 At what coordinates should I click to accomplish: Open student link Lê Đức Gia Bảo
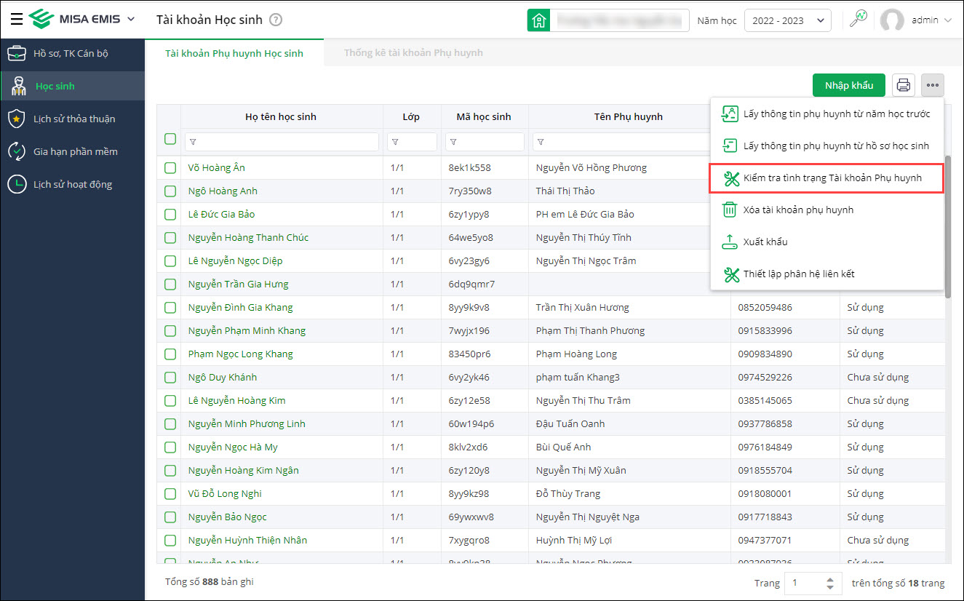coord(221,215)
